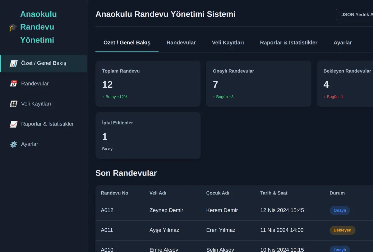Viewport: 373px width, 252px height.
Task: Click the Son Randevular heading
Action: [126, 173]
